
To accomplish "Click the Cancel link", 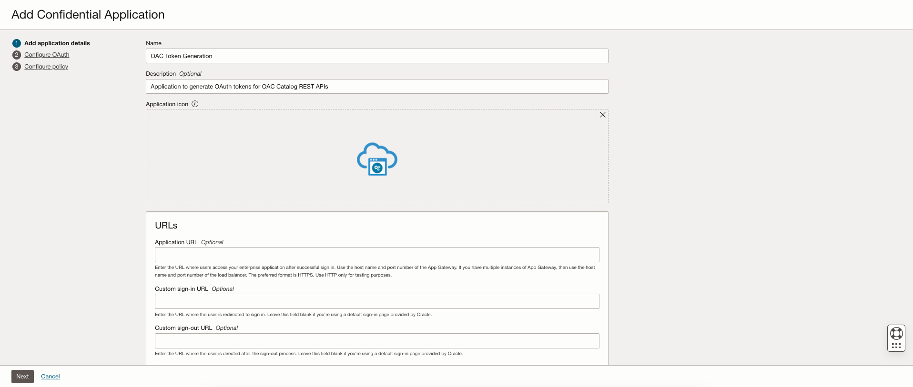I will click(51, 377).
